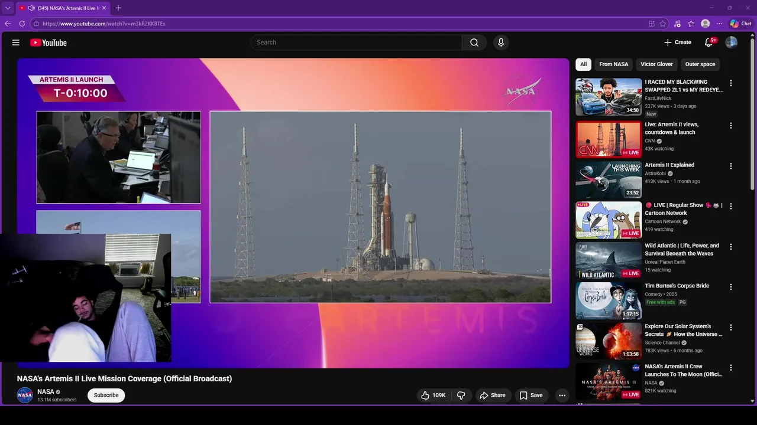This screenshot has height=425, width=757.
Task: Open Regular Show live thumbnail
Action: click(609, 220)
